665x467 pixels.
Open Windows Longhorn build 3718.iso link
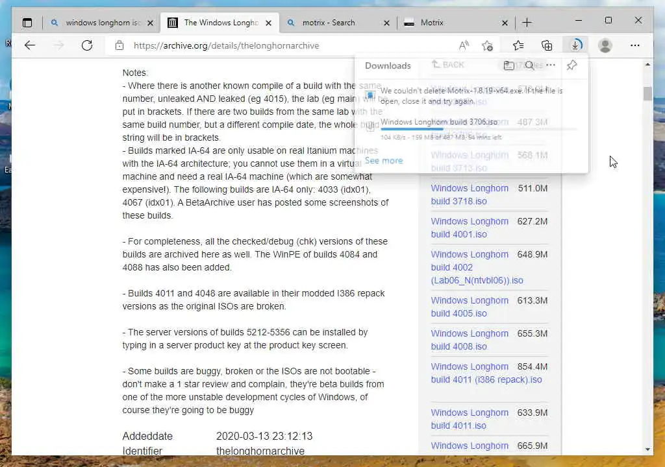click(x=470, y=195)
